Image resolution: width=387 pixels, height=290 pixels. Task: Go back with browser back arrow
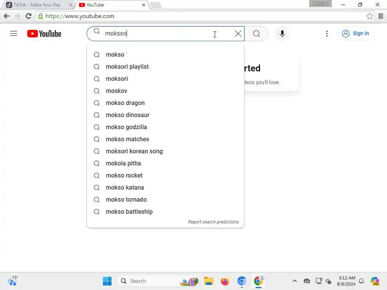[x=7, y=16]
